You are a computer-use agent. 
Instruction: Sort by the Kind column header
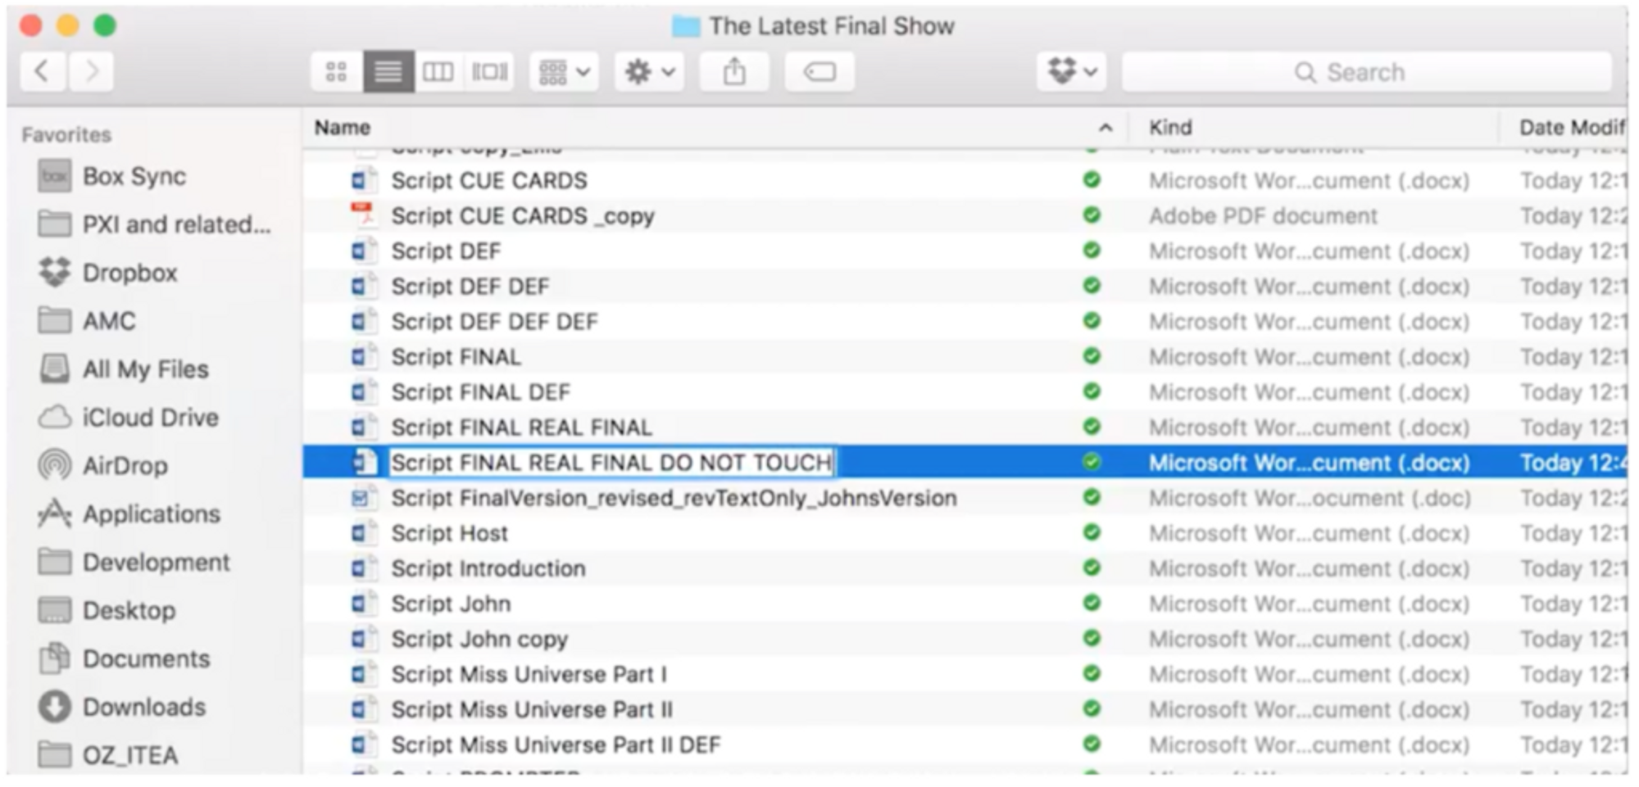[1170, 128]
